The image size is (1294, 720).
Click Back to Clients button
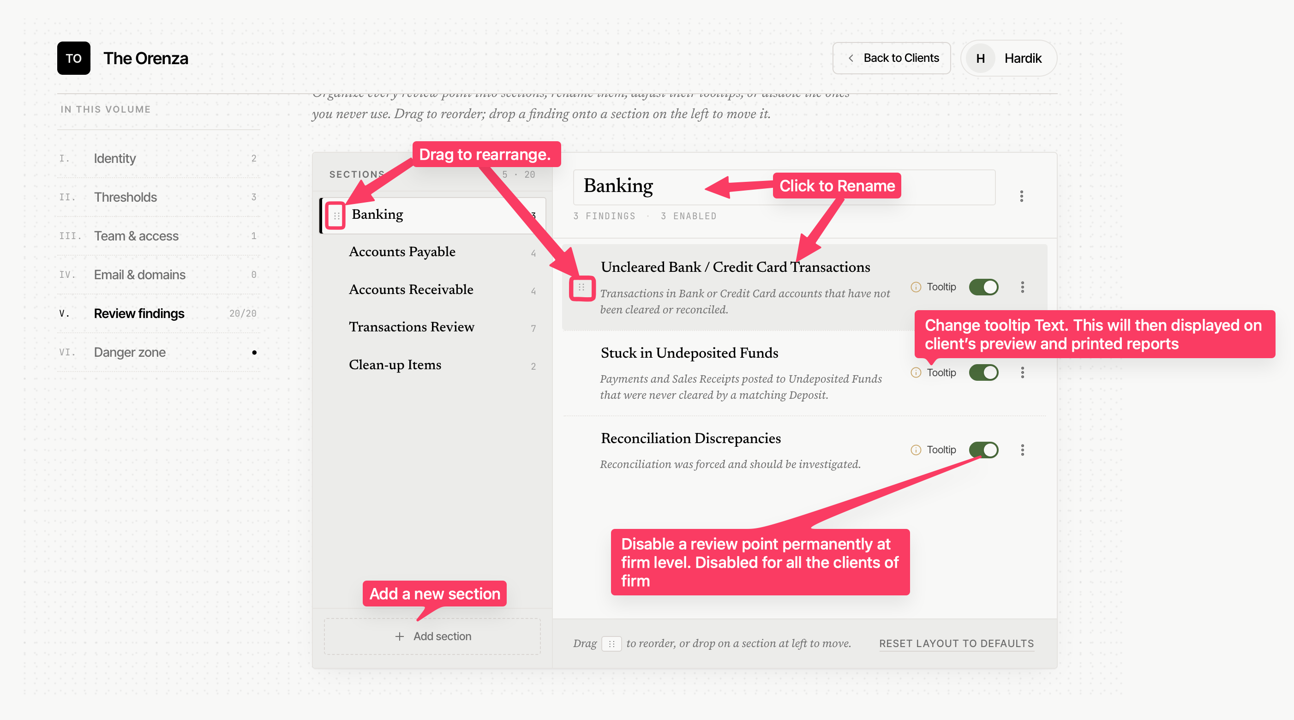click(891, 58)
